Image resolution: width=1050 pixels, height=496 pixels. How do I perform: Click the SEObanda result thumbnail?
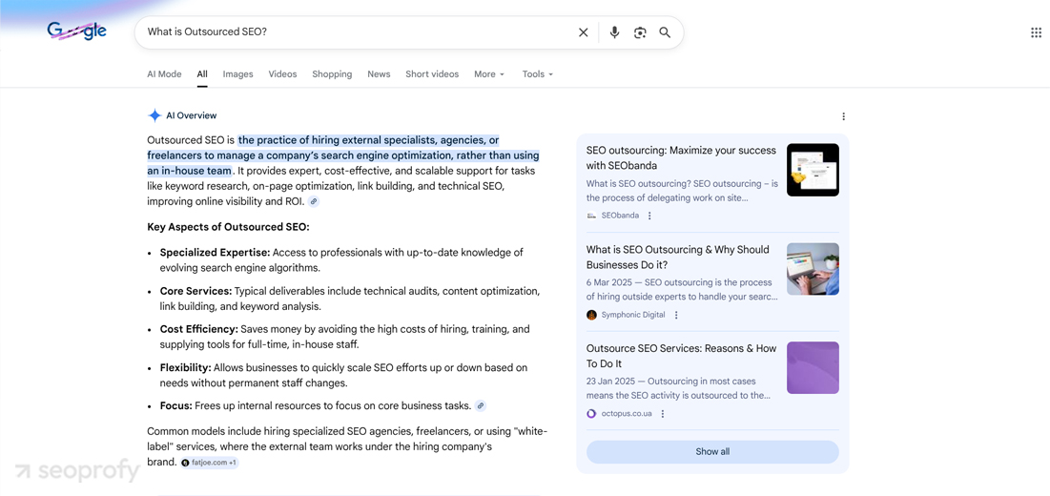pos(813,170)
